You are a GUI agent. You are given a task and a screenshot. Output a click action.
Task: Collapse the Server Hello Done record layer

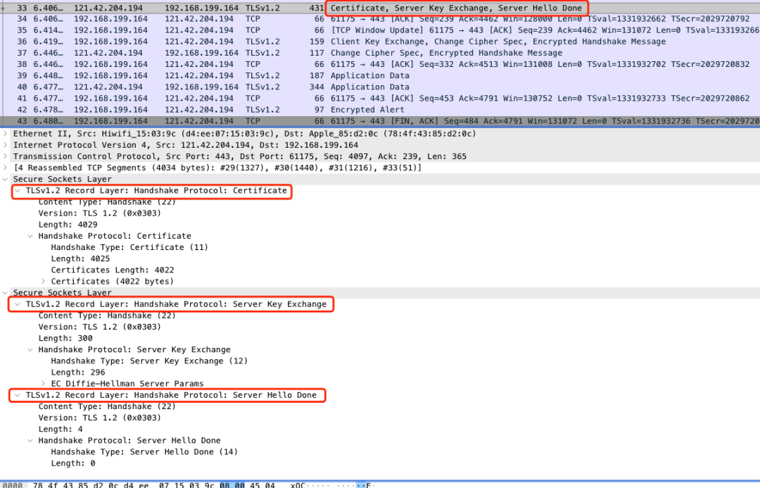click(18, 395)
